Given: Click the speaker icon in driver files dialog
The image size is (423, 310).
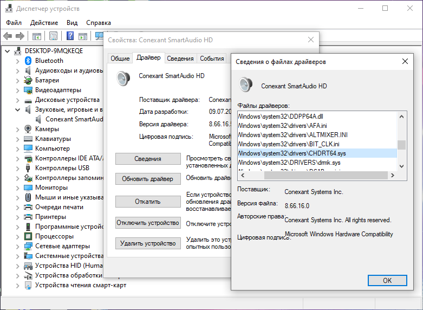Looking at the screenshot, I should [x=246, y=84].
